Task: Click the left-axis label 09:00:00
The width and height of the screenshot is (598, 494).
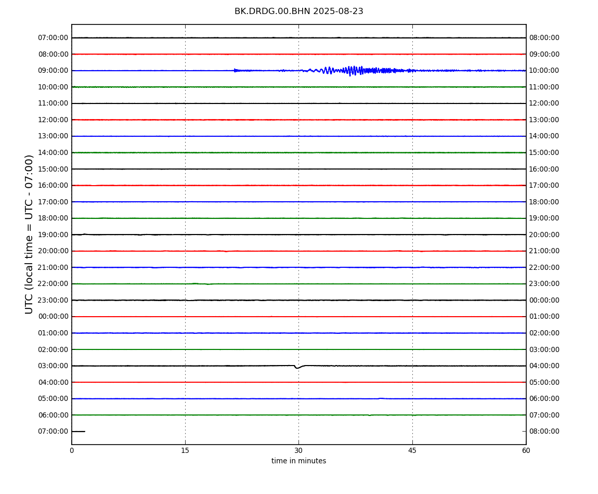Action: click(53, 71)
